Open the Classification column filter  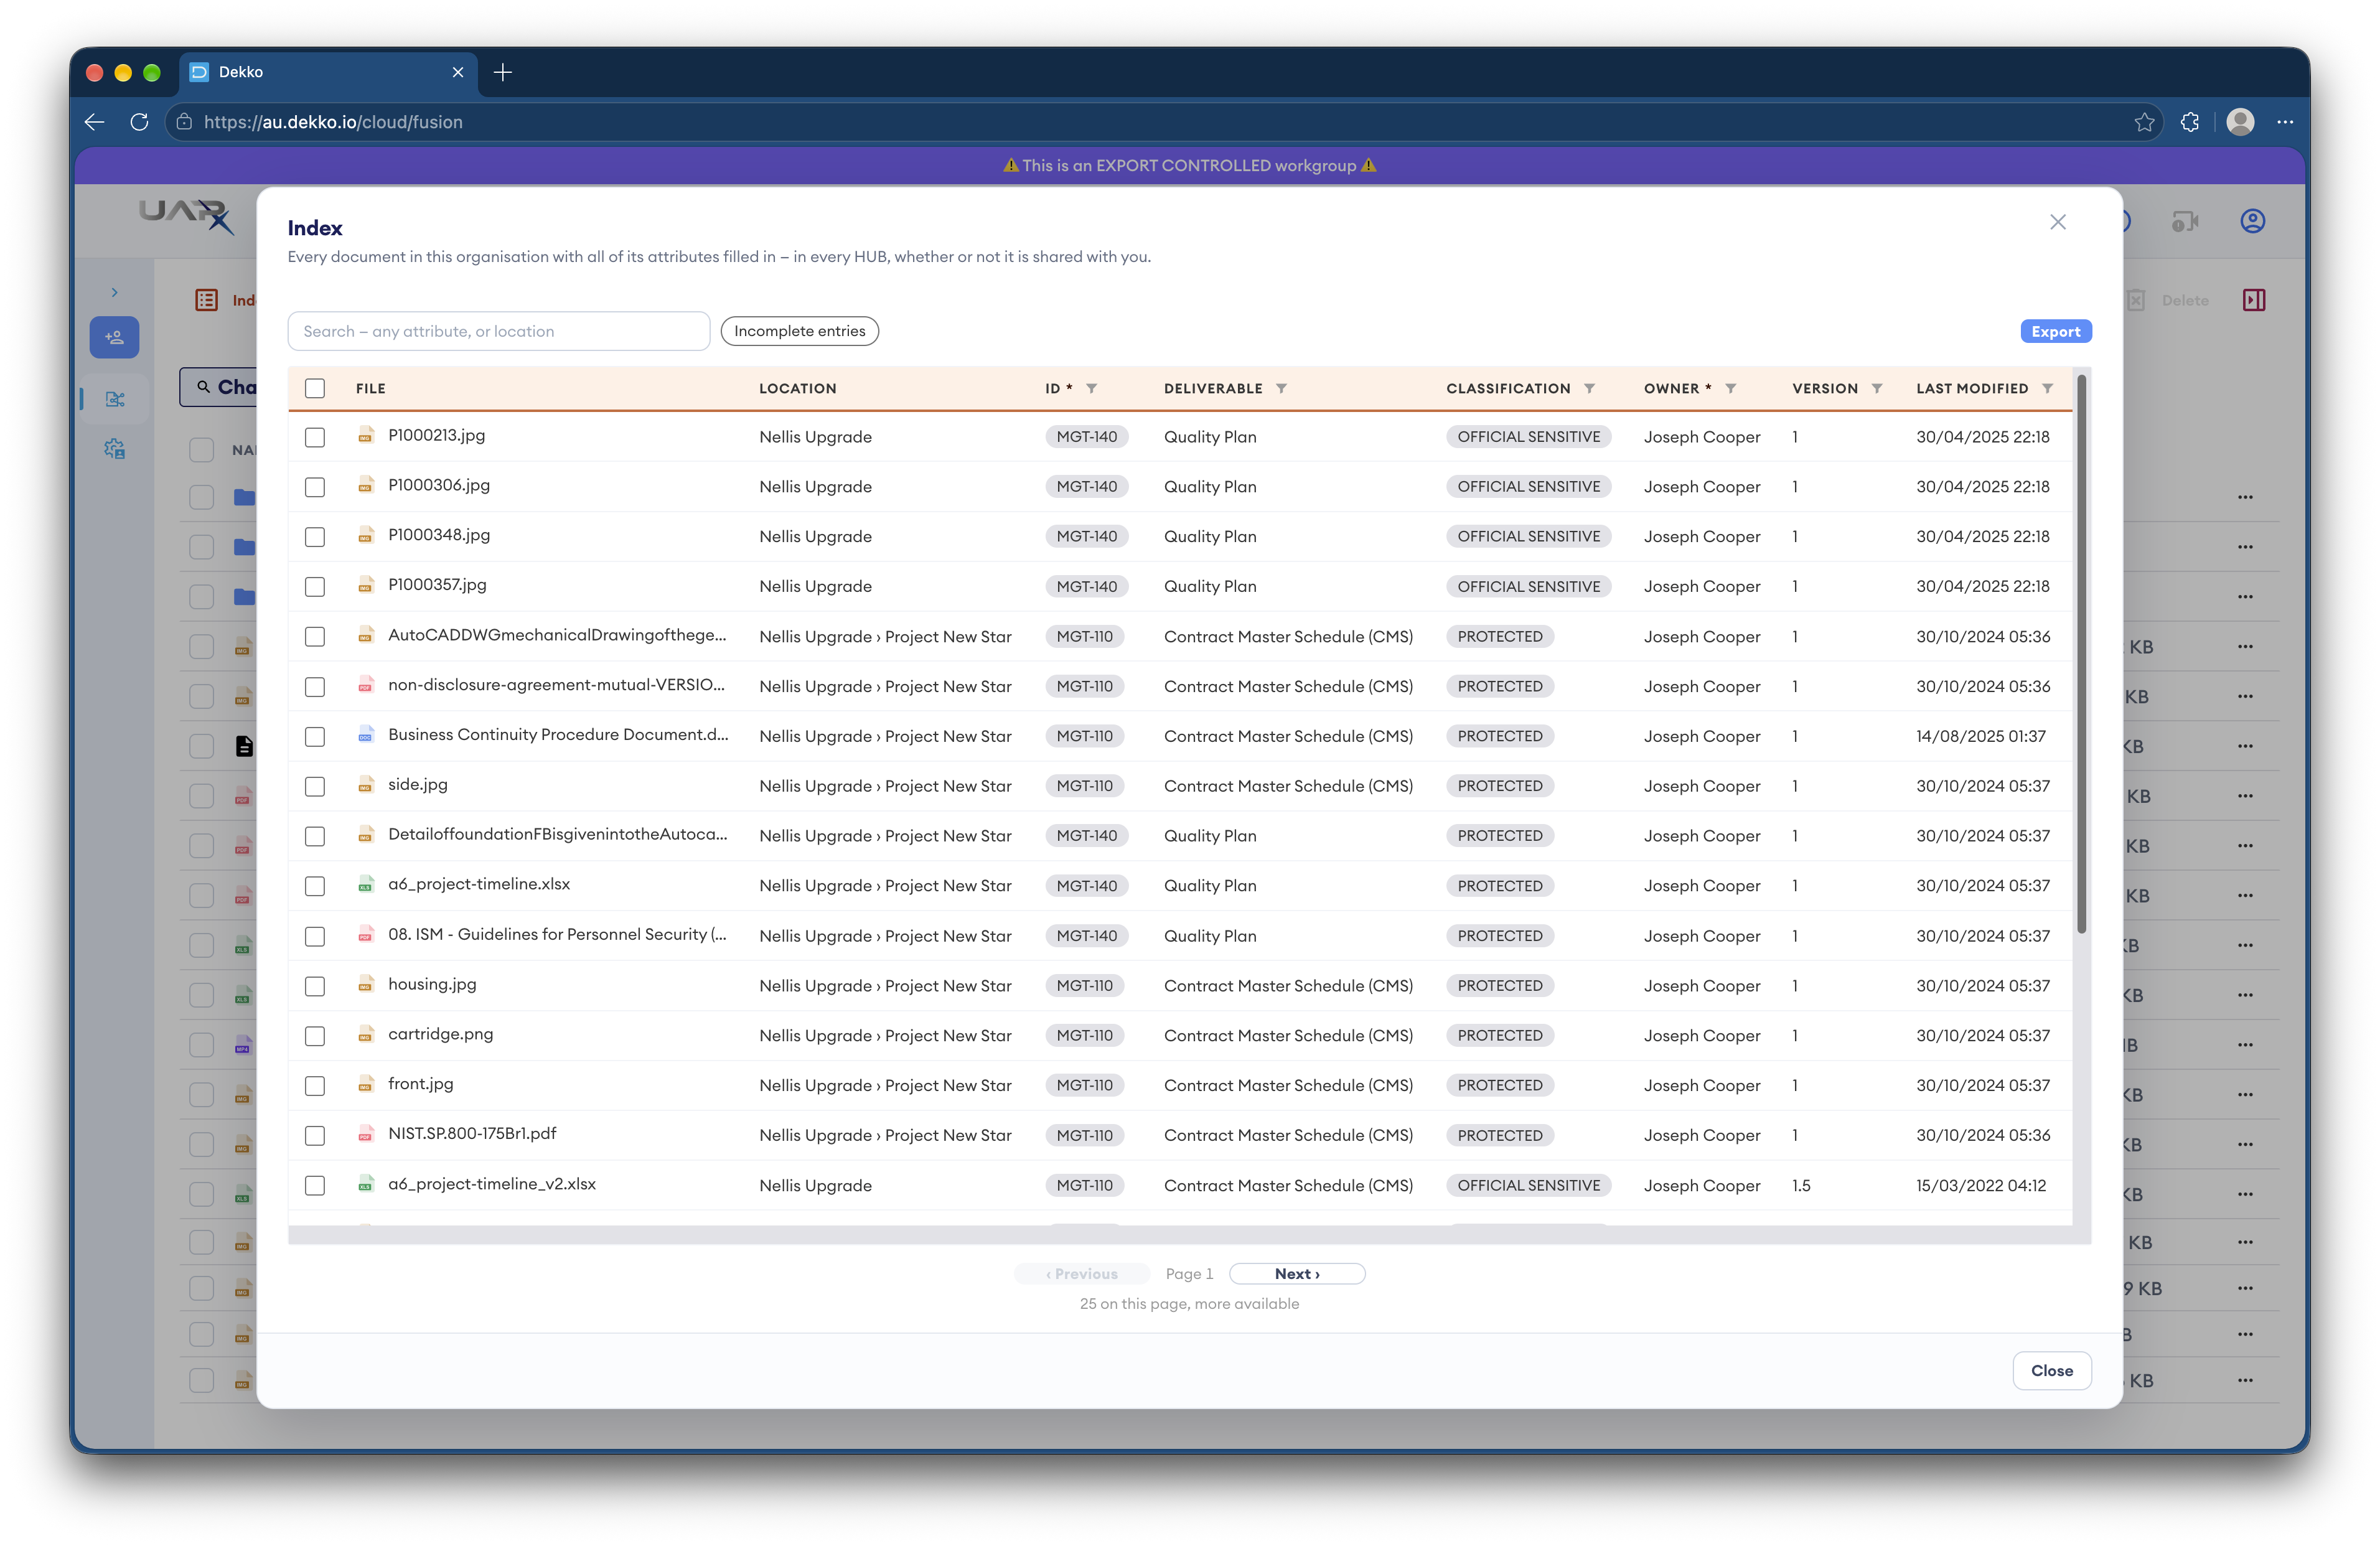click(1589, 388)
